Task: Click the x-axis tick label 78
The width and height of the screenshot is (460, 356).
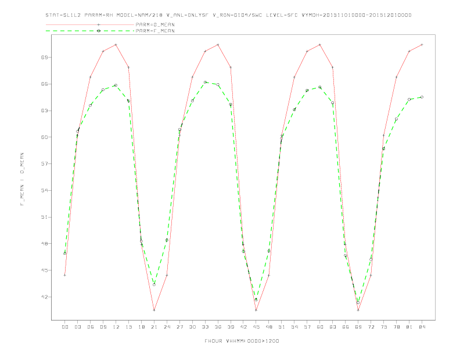Action: click(396, 327)
